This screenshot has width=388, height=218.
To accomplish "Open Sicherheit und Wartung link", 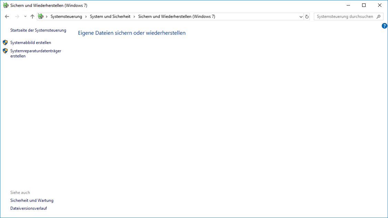I will 32,200.
